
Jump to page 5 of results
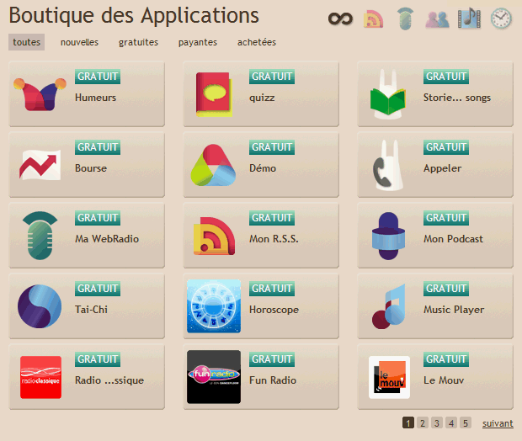pyautogui.click(x=466, y=423)
